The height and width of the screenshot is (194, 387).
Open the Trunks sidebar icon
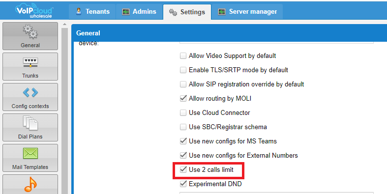(x=30, y=62)
